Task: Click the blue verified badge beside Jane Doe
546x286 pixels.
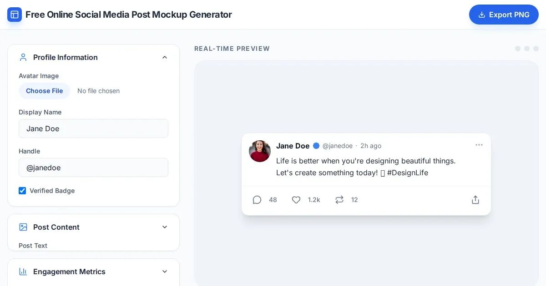Action: pos(316,146)
